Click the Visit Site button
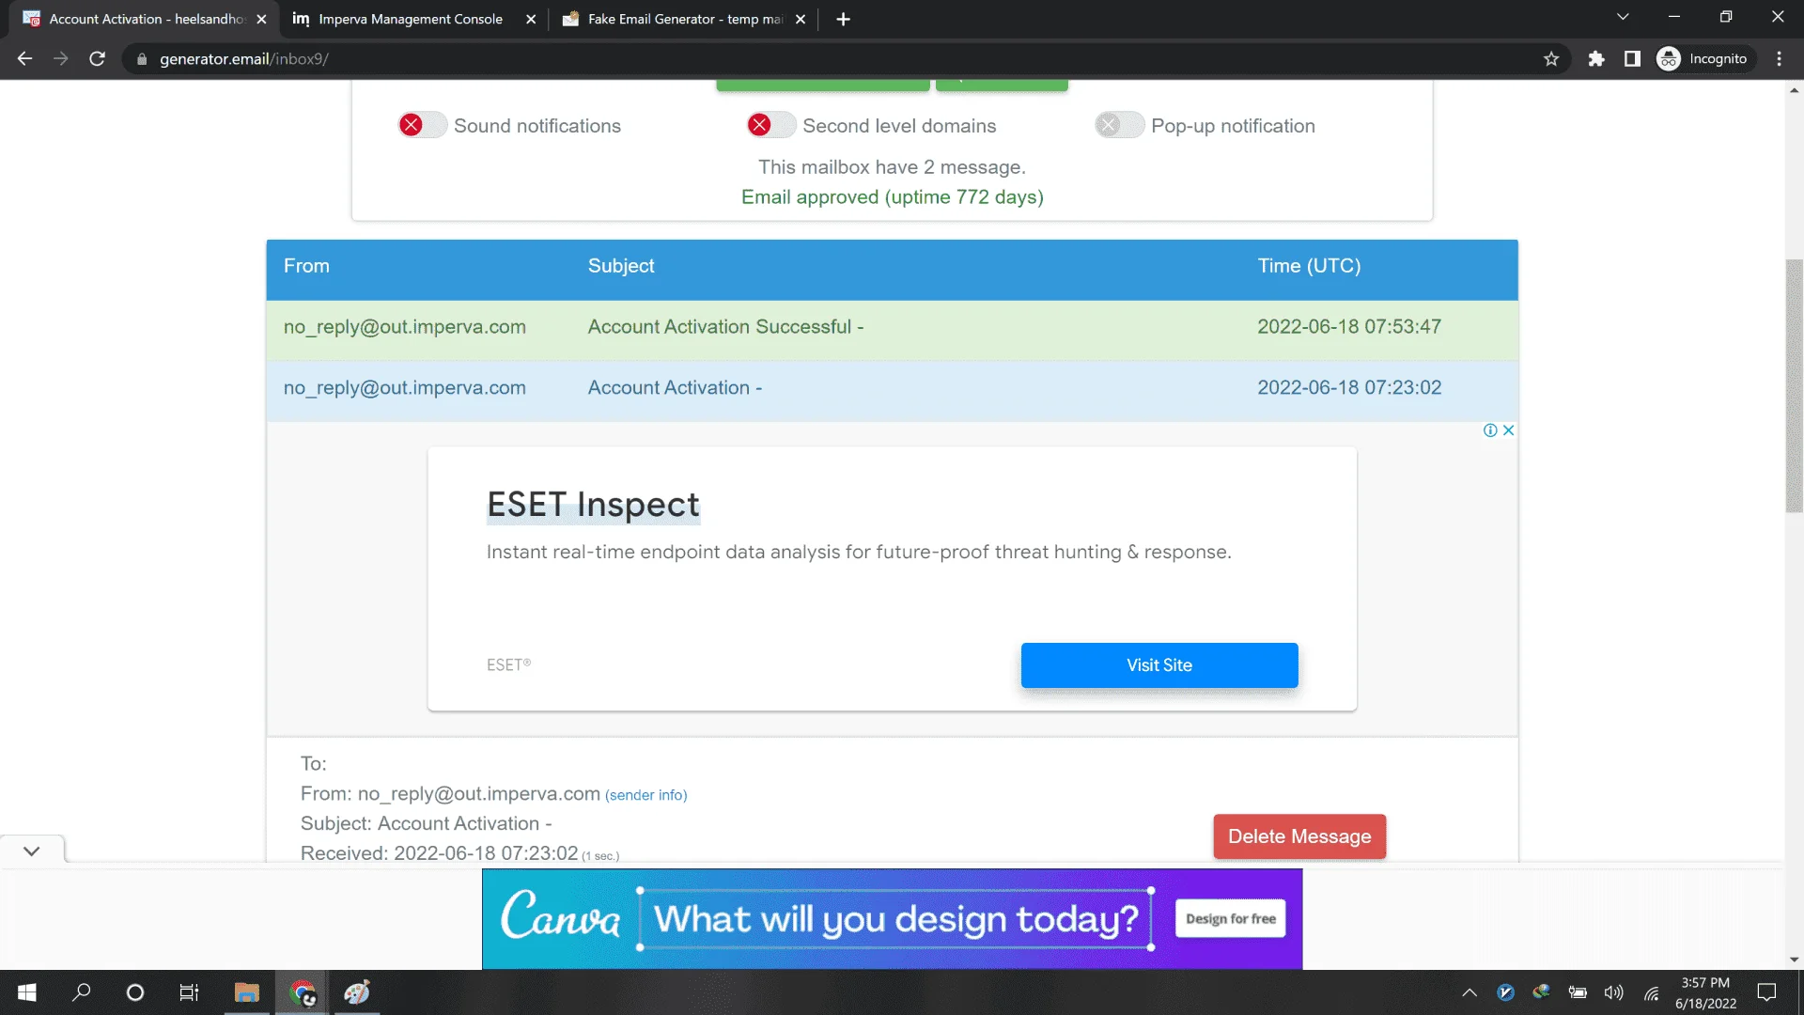Screen dimensions: 1804x1015 [x=1159, y=665]
